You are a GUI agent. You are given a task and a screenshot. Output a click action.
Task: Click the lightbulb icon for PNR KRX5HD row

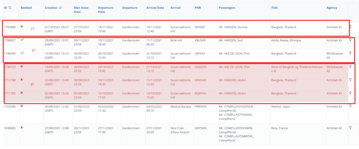click(350, 80)
